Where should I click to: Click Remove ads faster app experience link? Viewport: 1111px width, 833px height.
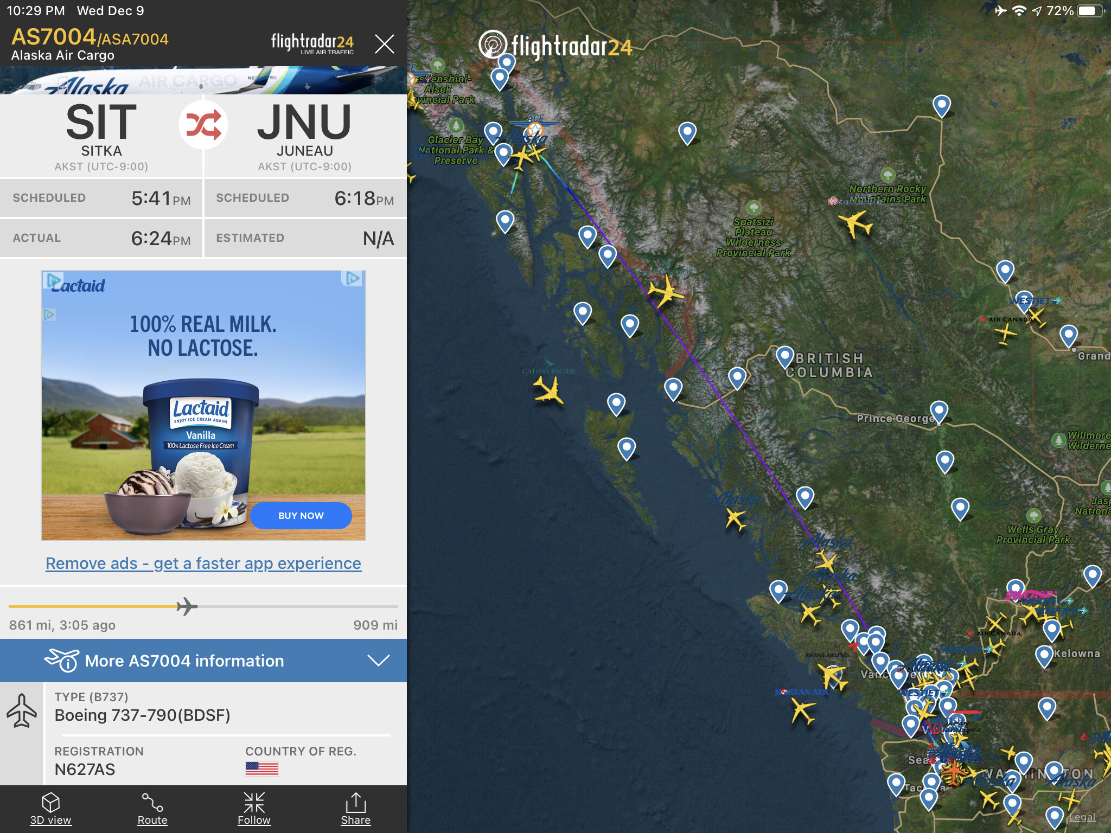click(203, 563)
